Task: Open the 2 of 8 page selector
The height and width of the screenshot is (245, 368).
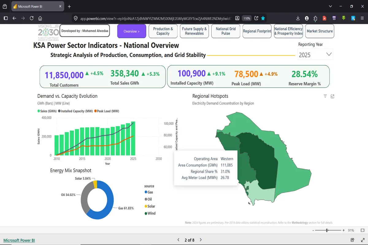Action: click(x=189, y=240)
